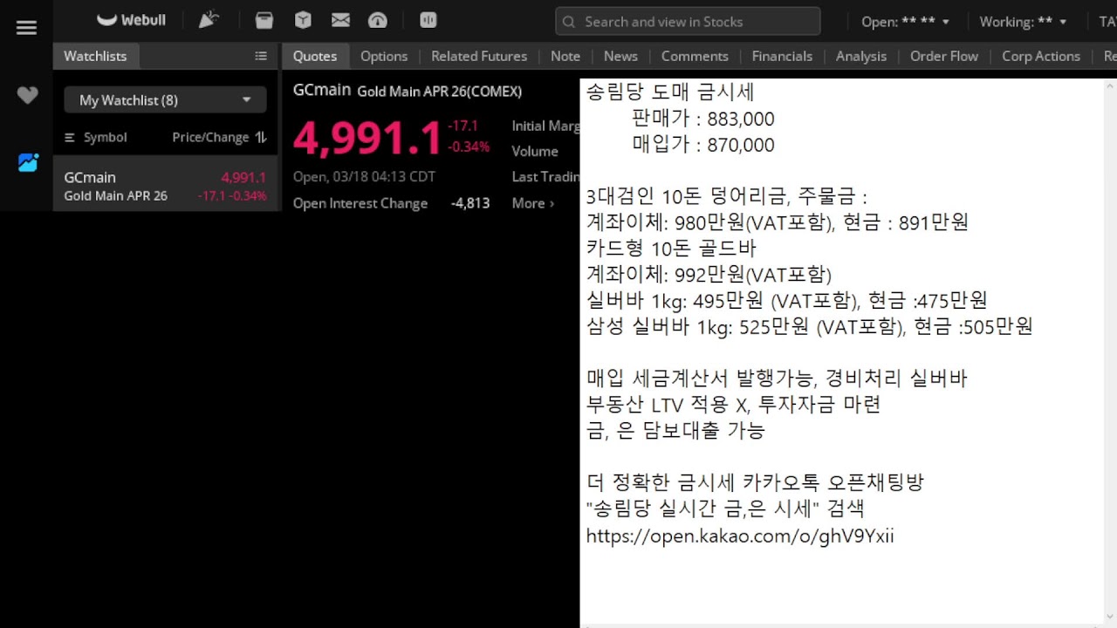The image size is (1117, 628).
Task: Click the 'Open, 03/18 04:13 CDT' status
Action: (x=364, y=176)
